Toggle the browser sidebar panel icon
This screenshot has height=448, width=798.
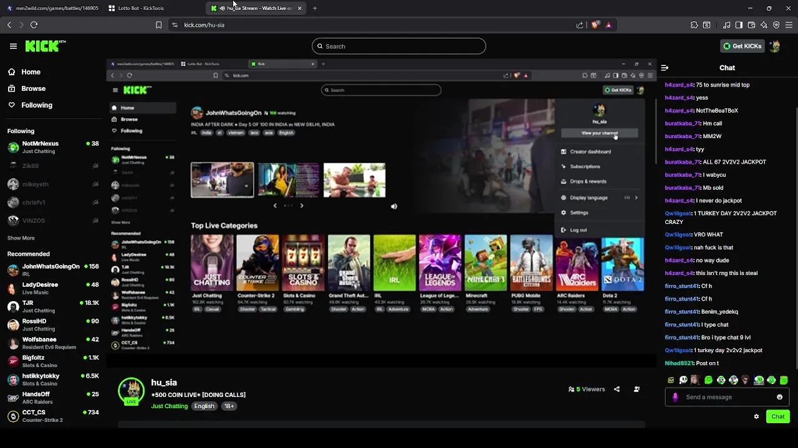pos(739,25)
